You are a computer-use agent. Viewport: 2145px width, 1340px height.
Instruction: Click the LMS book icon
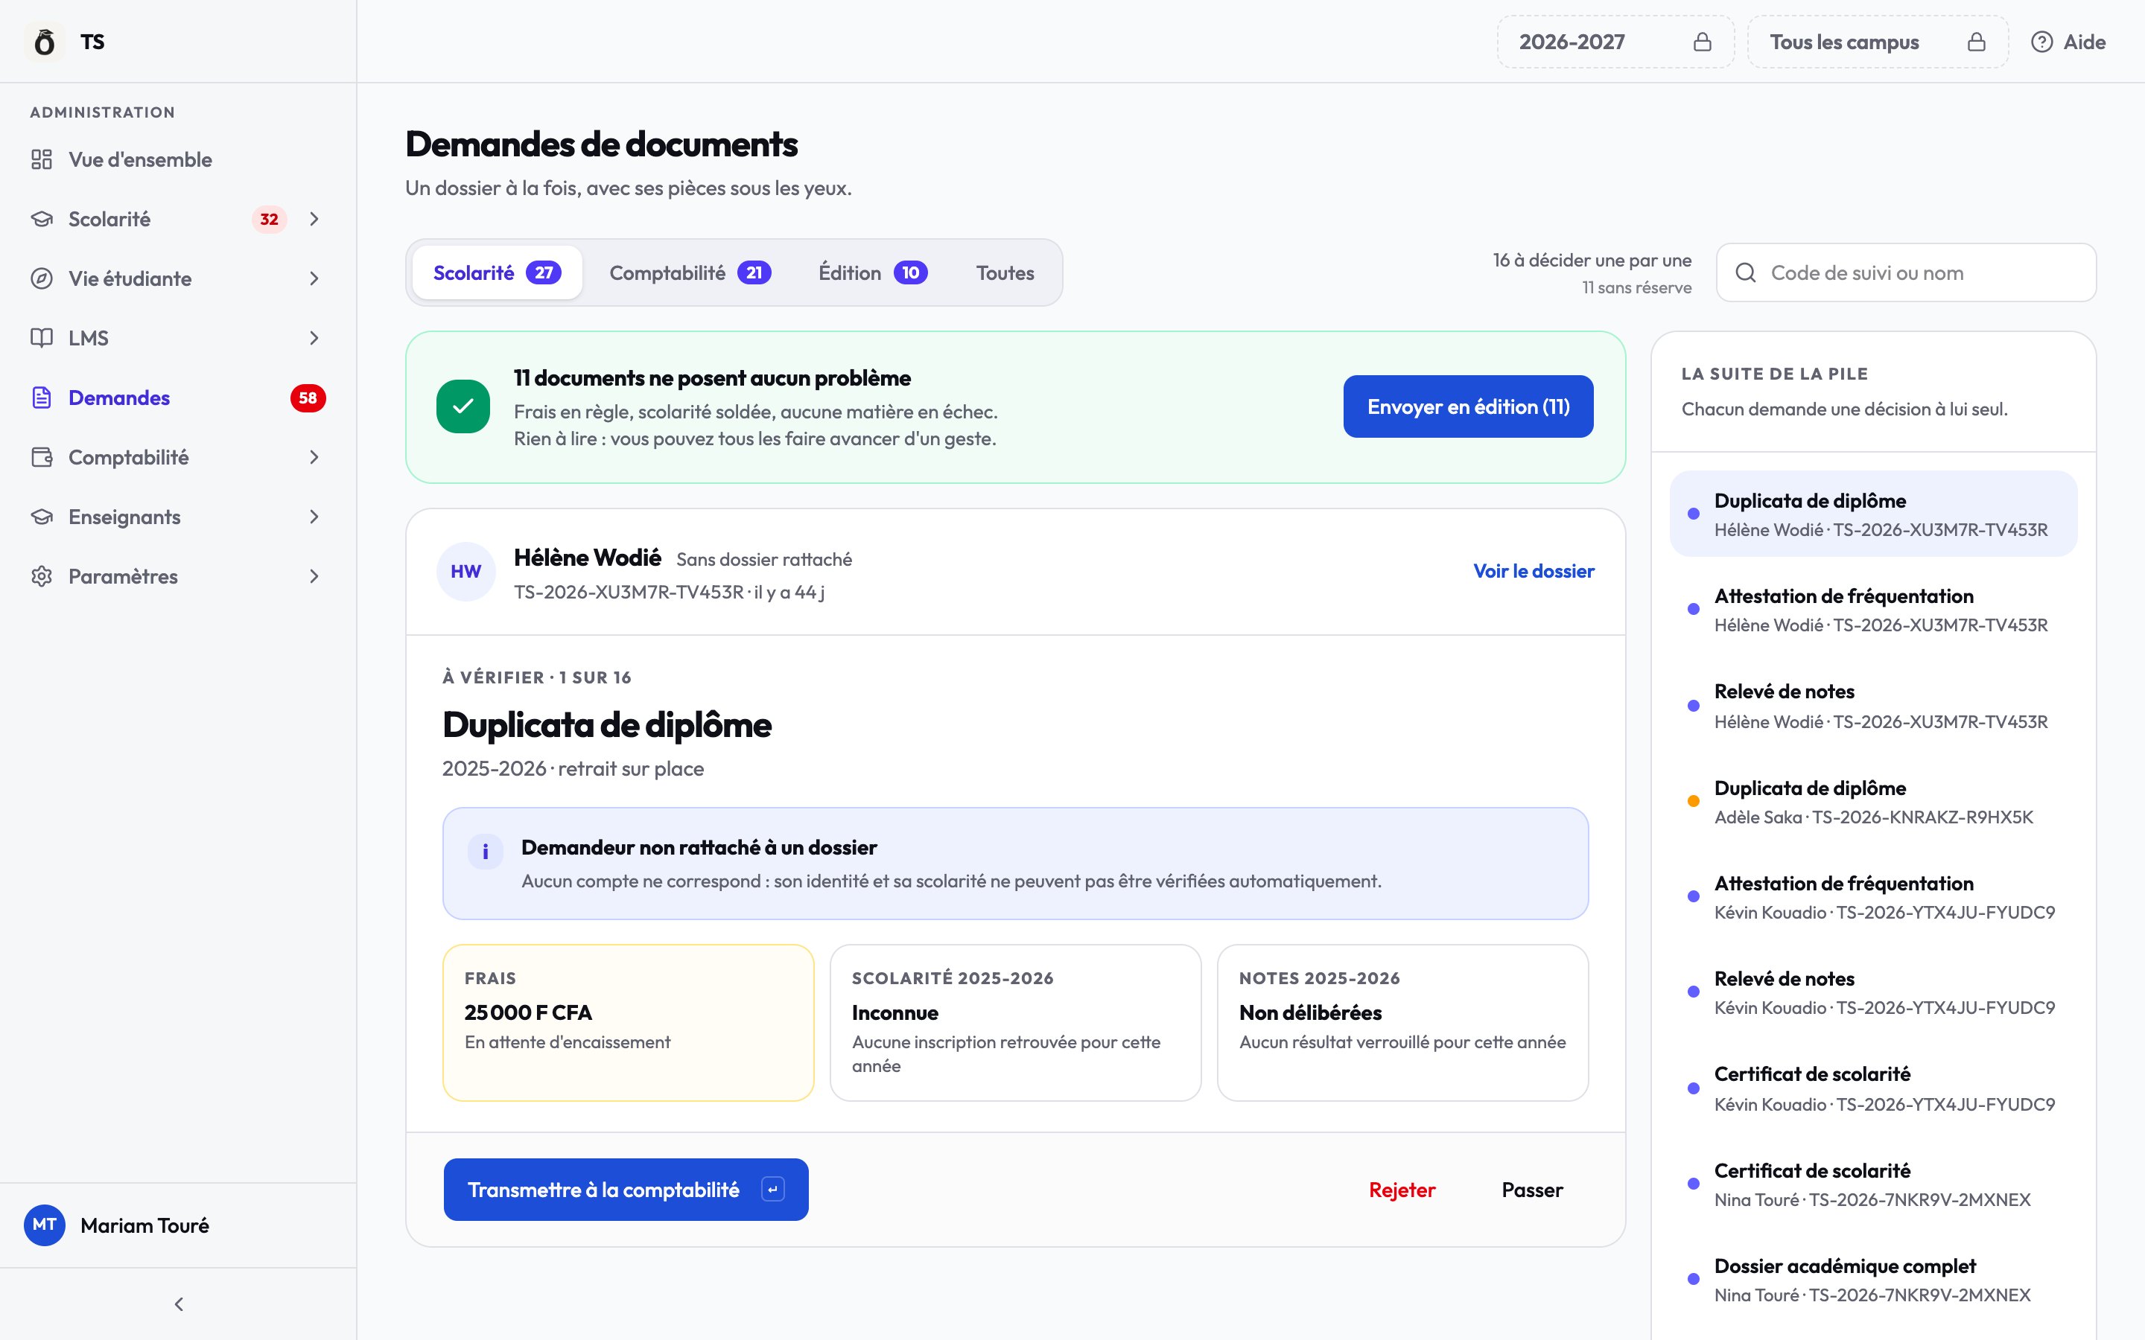point(42,338)
